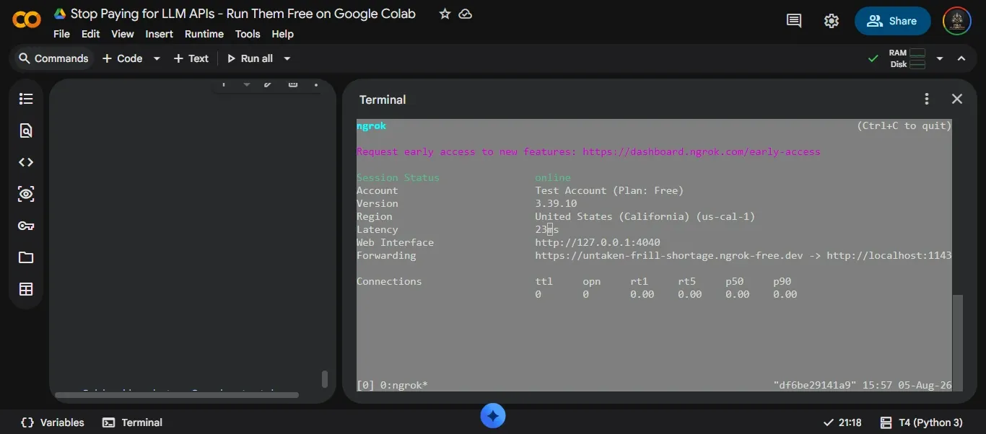The width and height of the screenshot is (986, 434).
Task: Click the notebook horizontal scrollbar
Action: coord(177,395)
